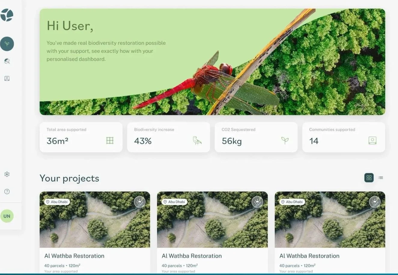Click the Hi User, greeting text

[x=70, y=26]
